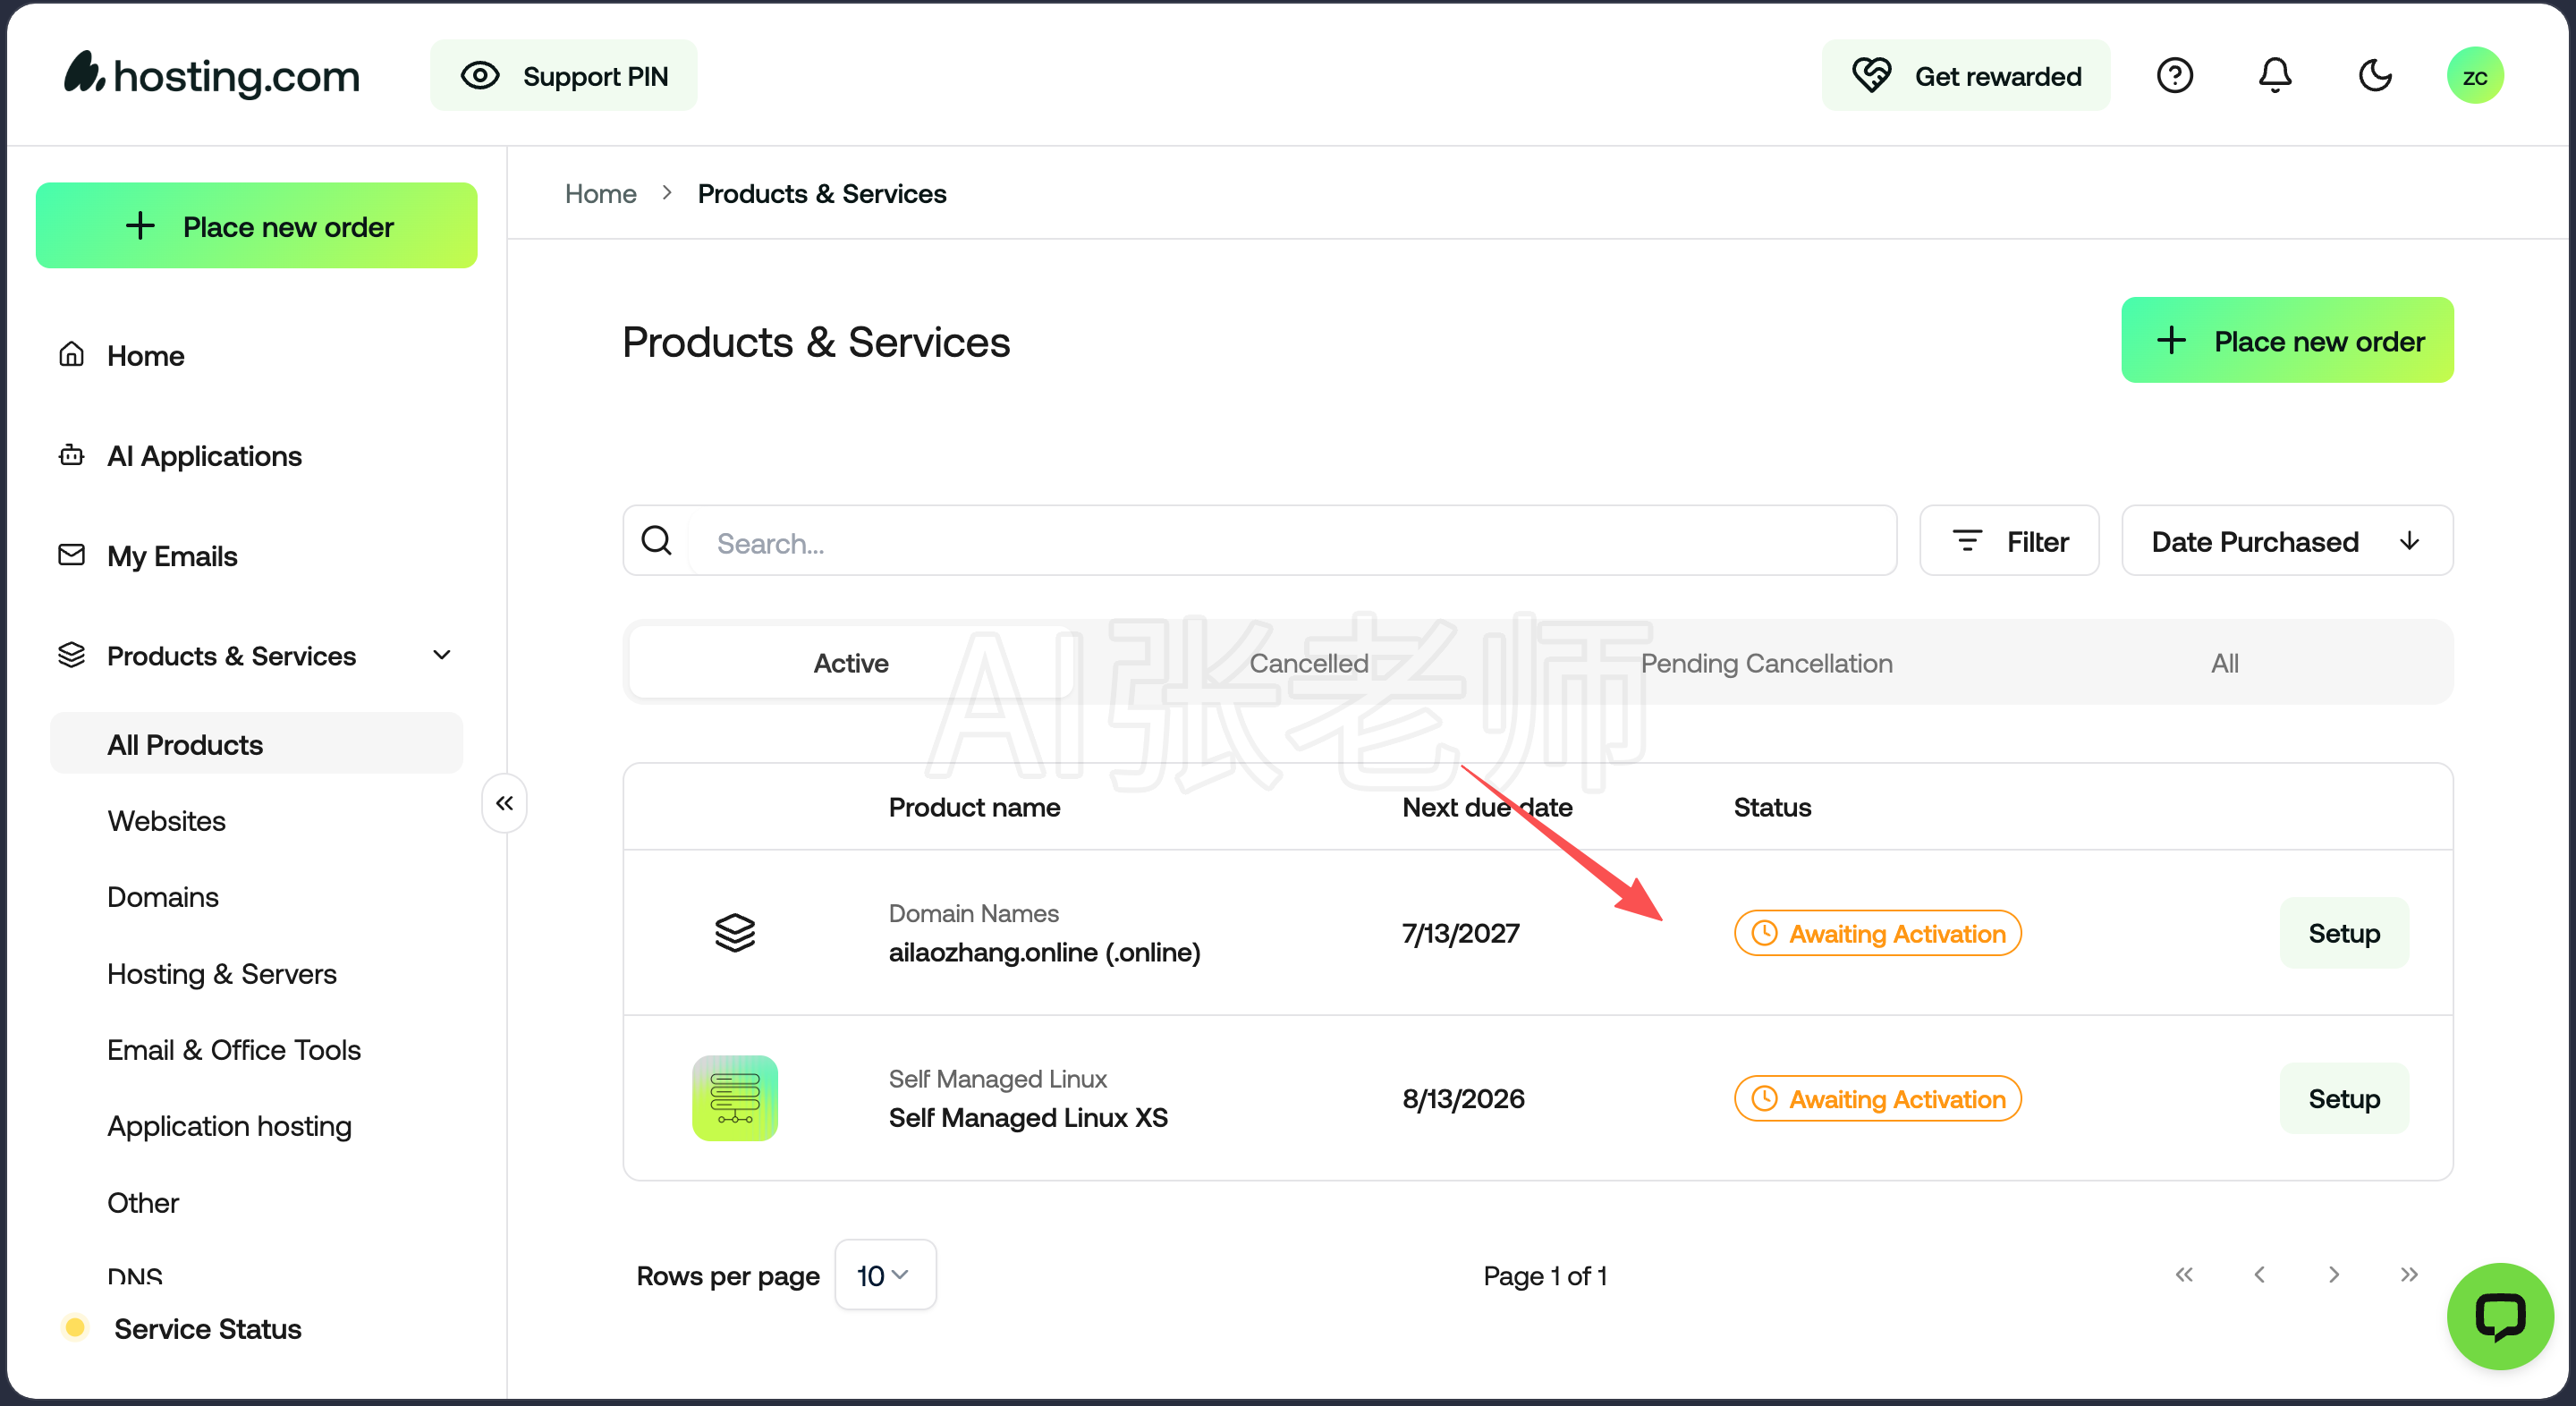Switch to the Active tab

(851, 662)
